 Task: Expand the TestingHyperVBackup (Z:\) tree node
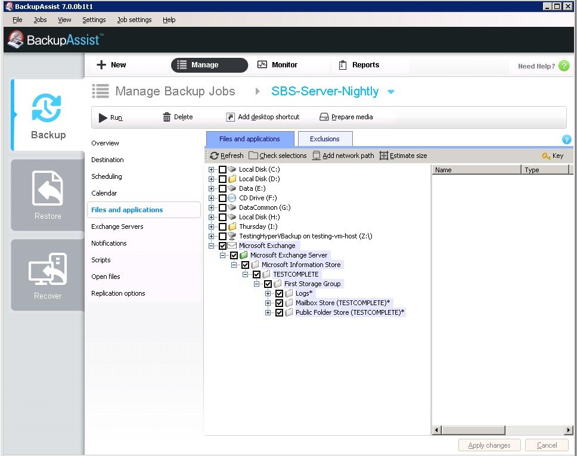pyautogui.click(x=211, y=236)
